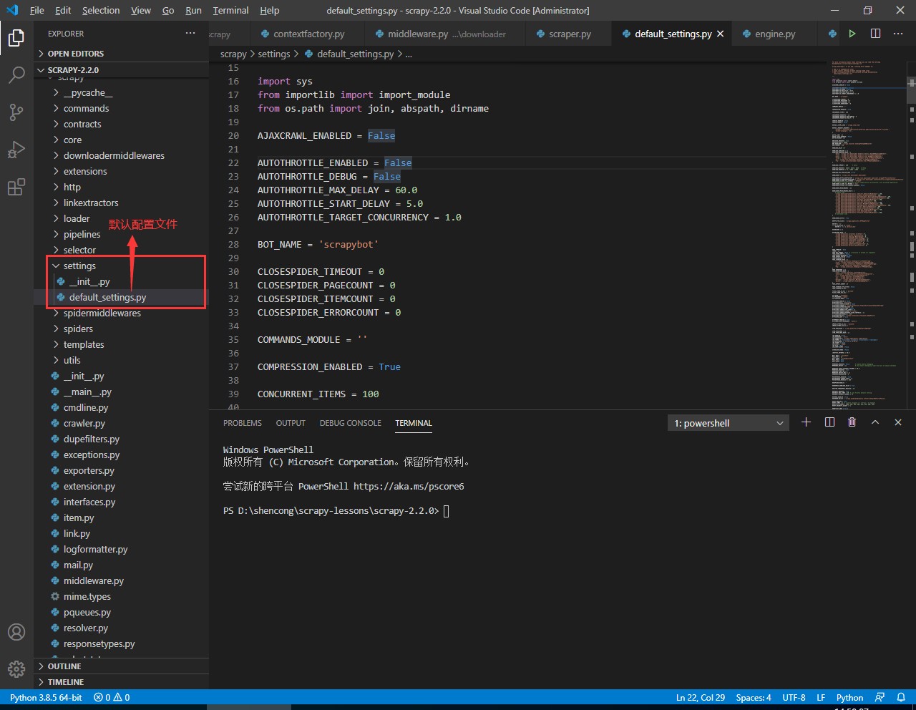This screenshot has width=916, height=710.
Task: Select the terminal dropdown '1: powershell'
Action: 728,423
